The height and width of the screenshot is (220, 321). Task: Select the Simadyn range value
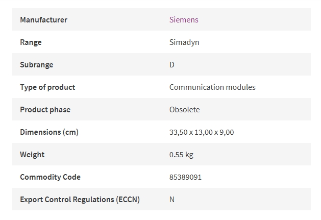(184, 42)
